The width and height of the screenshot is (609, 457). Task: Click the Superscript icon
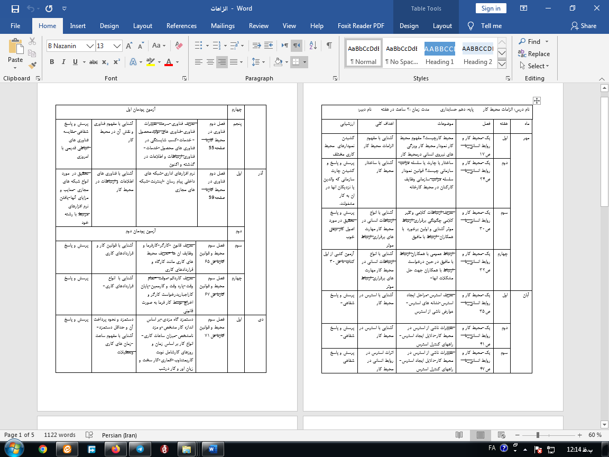(116, 62)
